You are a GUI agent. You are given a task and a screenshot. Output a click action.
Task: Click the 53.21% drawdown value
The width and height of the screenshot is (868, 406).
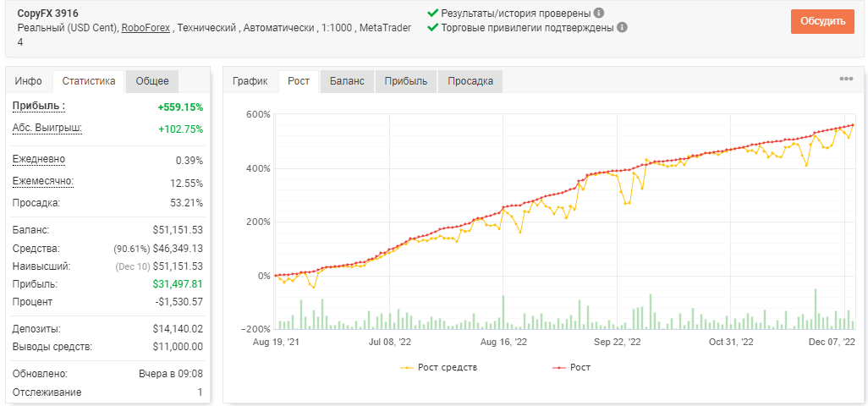coord(187,202)
